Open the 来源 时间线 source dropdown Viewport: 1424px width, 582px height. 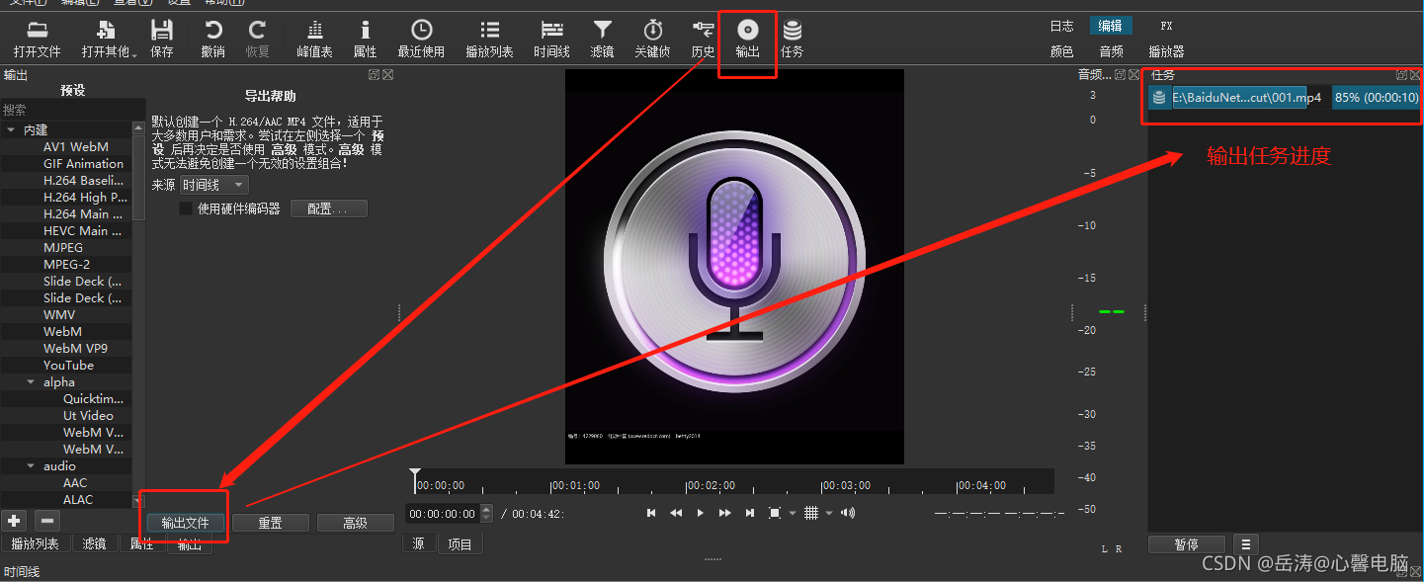point(214,185)
